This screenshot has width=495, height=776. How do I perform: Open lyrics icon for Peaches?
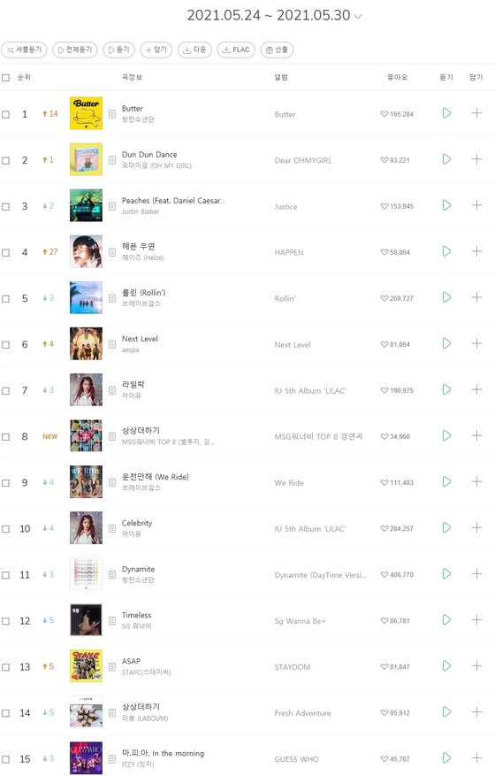coord(112,206)
